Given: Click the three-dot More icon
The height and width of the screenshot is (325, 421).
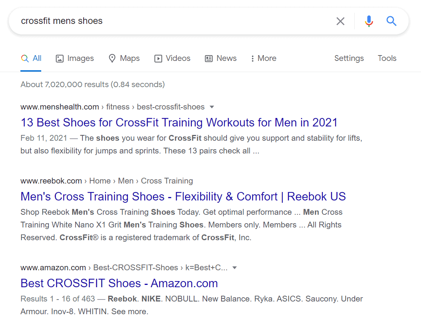Looking at the screenshot, I should pyautogui.click(x=252, y=59).
